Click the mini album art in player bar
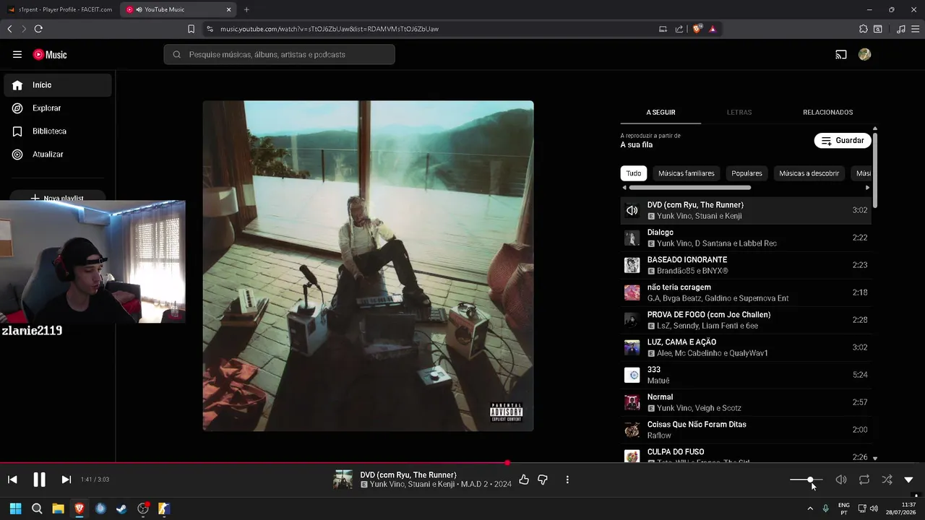This screenshot has width=925, height=520. point(343,480)
